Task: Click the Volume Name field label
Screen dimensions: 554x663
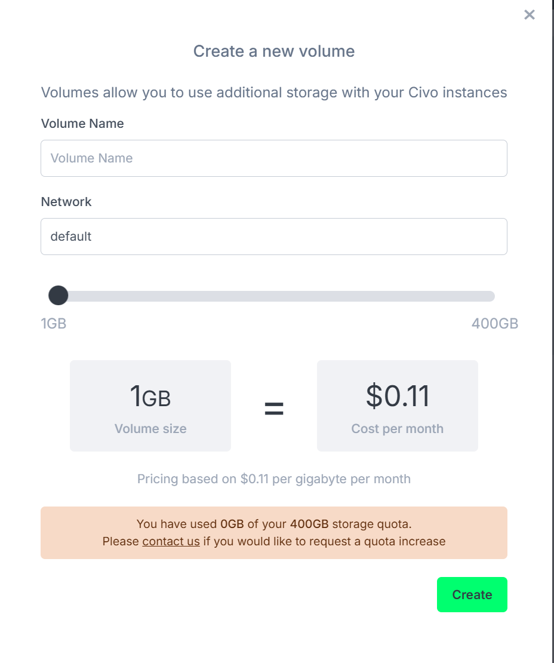Action: point(82,124)
